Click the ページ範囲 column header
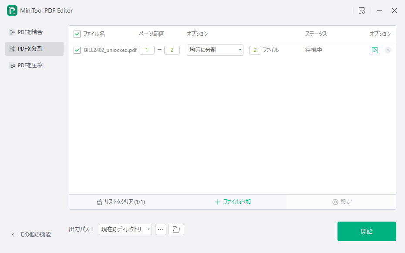Image resolution: width=405 pixels, height=253 pixels. coord(152,34)
